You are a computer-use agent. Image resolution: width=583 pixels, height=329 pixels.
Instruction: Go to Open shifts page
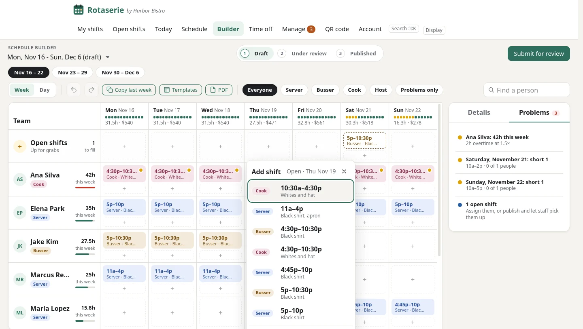click(x=129, y=29)
